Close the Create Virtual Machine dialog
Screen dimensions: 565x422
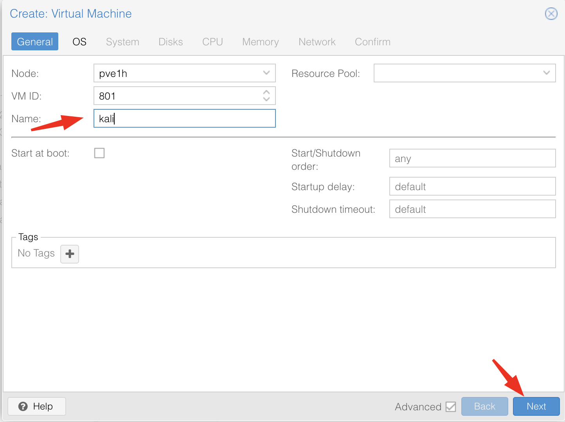551,14
